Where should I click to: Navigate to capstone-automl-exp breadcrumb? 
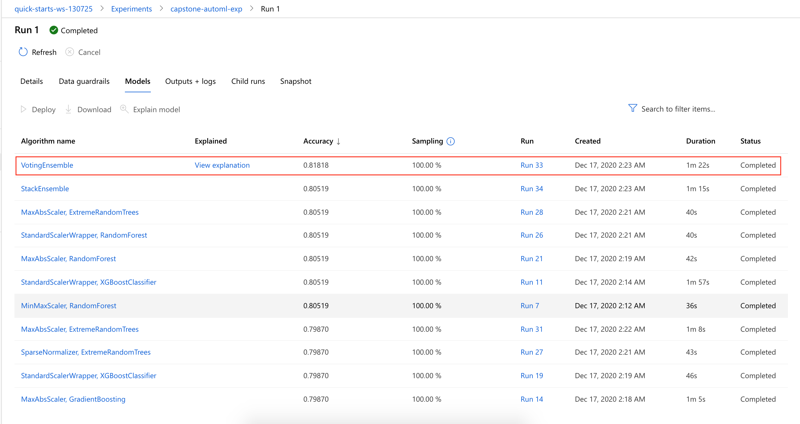[206, 9]
